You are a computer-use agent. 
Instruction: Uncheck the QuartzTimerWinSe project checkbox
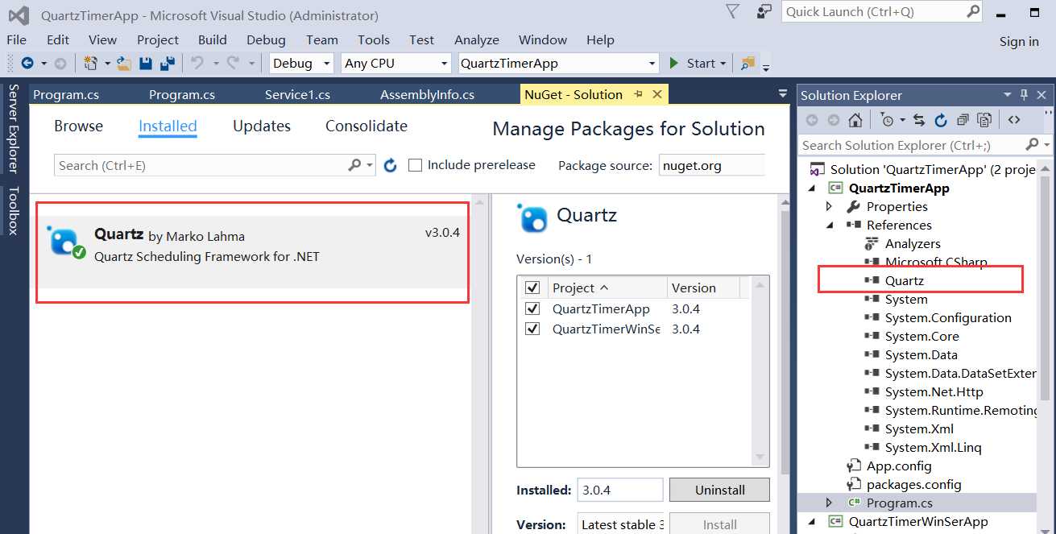[x=532, y=329]
